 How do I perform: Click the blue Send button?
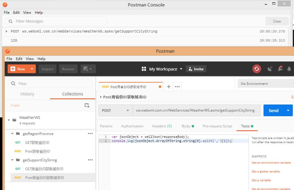[x=273, y=110]
